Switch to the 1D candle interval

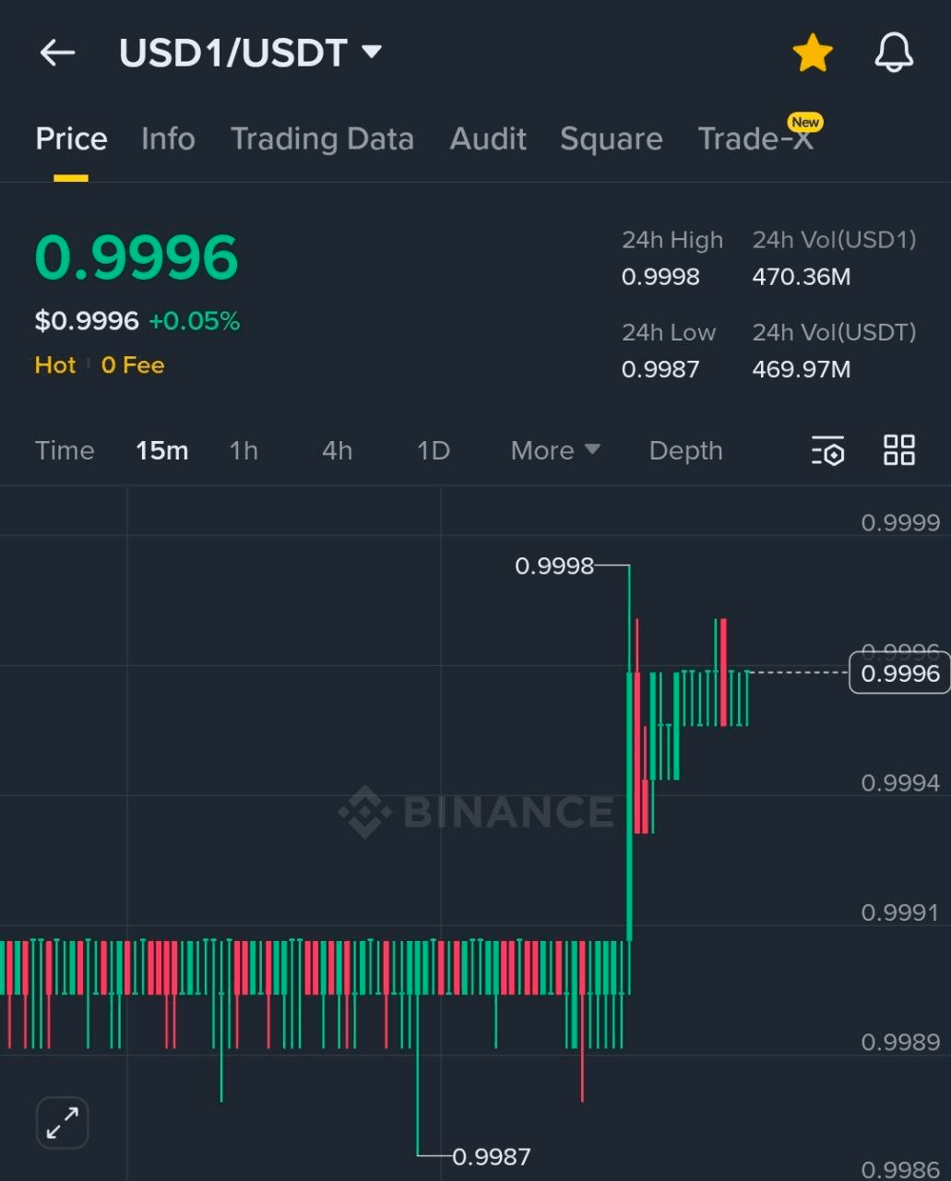click(432, 450)
